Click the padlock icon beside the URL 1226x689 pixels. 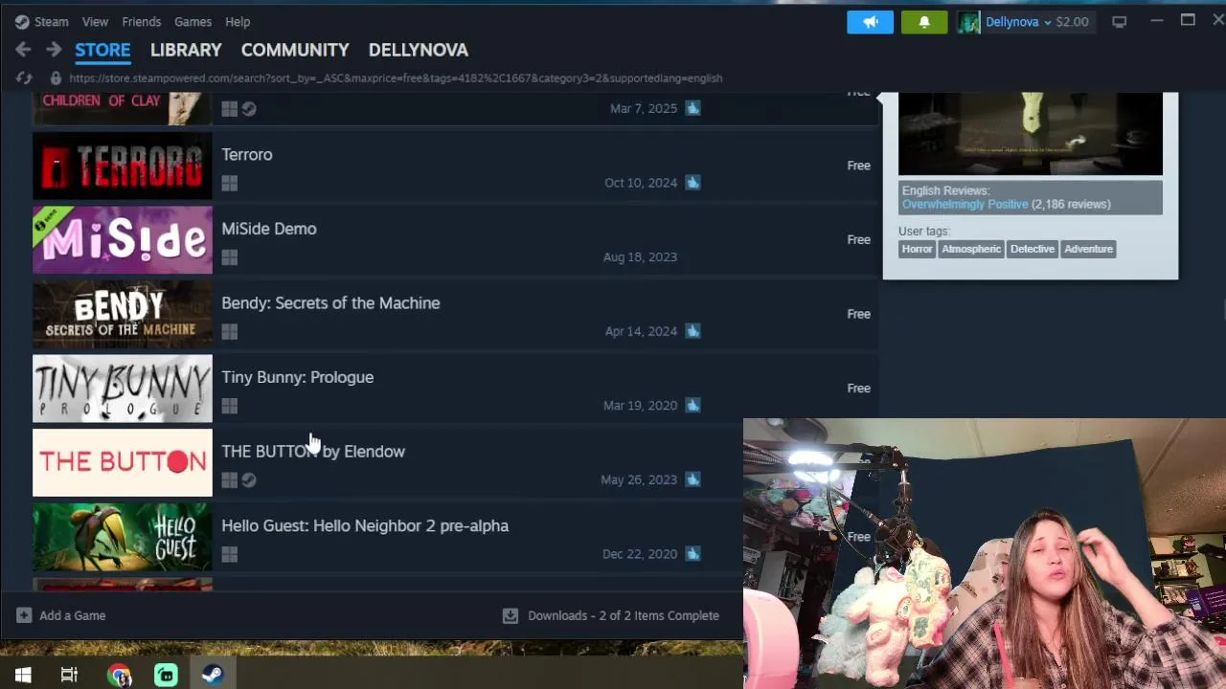point(56,78)
